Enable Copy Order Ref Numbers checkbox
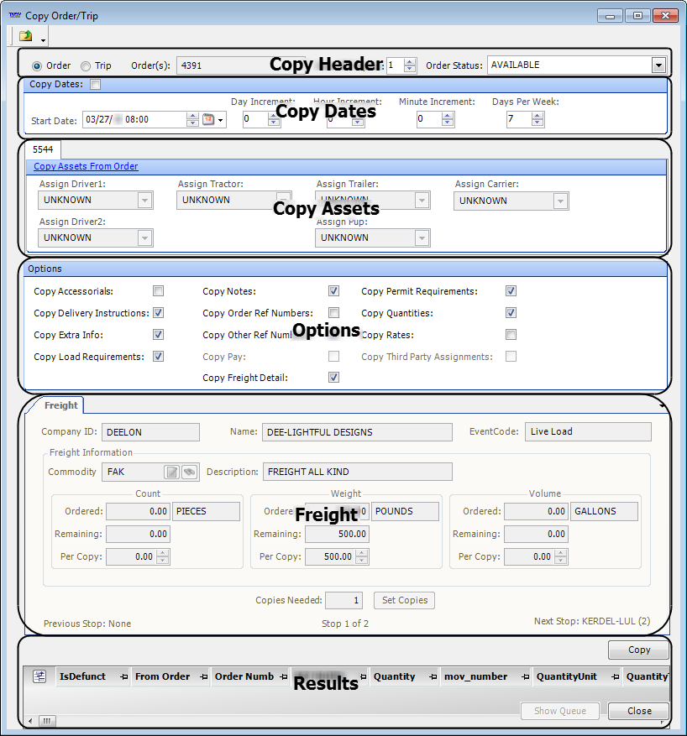 pos(334,313)
